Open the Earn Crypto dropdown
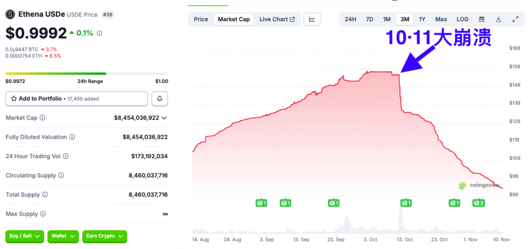The width and height of the screenshot is (528, 249). pyautogui.click(x=104, y=236)
